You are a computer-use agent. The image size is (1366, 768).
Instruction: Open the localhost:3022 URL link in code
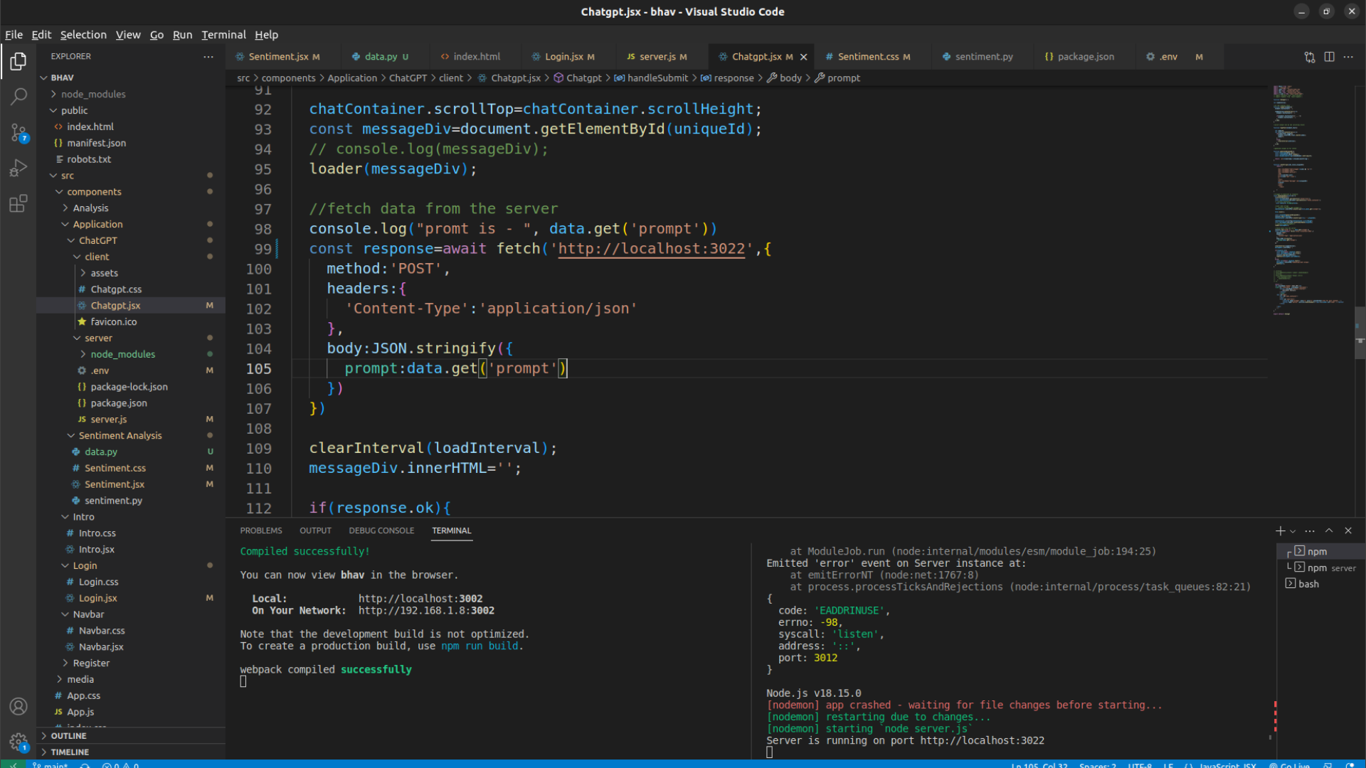[651, 249]
